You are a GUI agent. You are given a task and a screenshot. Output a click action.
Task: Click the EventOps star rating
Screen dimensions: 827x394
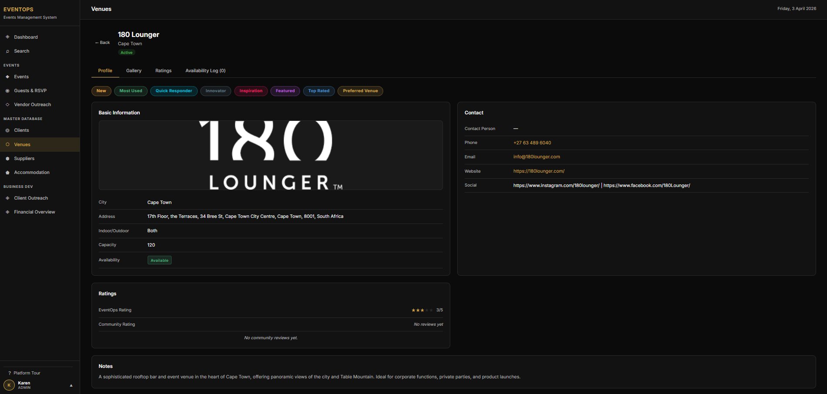pos(422,310)
